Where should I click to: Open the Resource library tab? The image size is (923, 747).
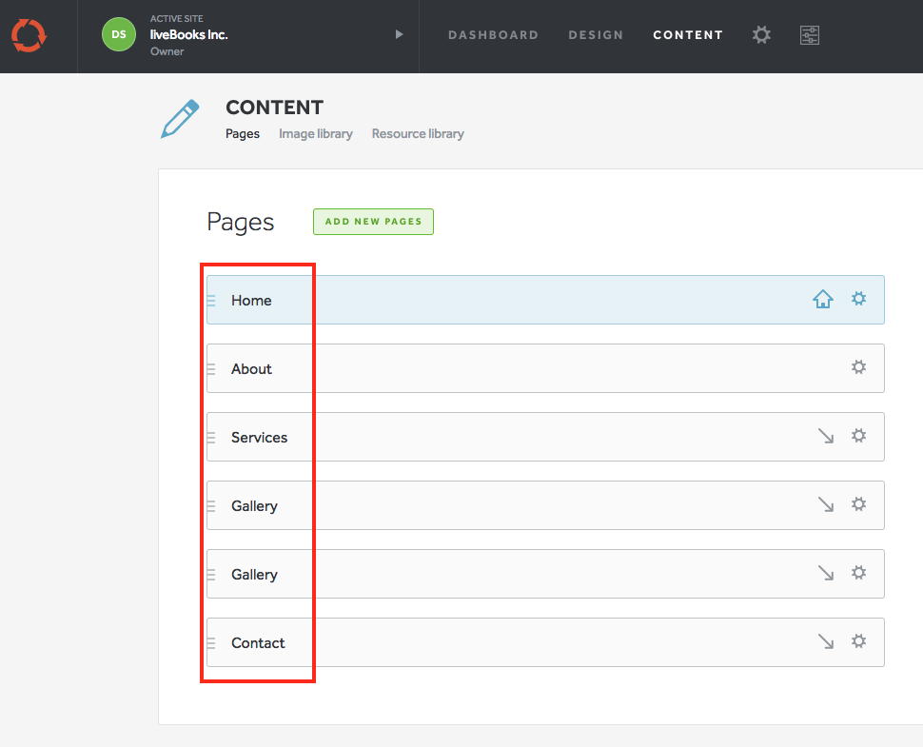point(418,134)
